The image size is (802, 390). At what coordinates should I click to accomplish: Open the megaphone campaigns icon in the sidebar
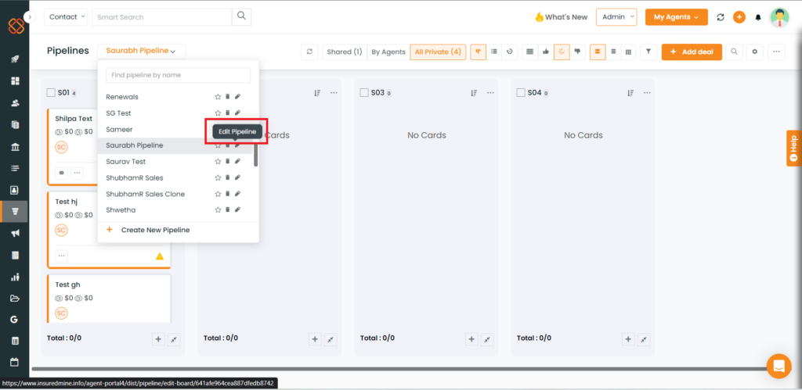pyautogui.click(x=15, y=233)
